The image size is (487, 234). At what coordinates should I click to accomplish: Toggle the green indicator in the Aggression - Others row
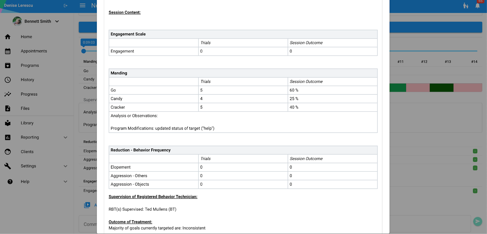pos(475,159)
